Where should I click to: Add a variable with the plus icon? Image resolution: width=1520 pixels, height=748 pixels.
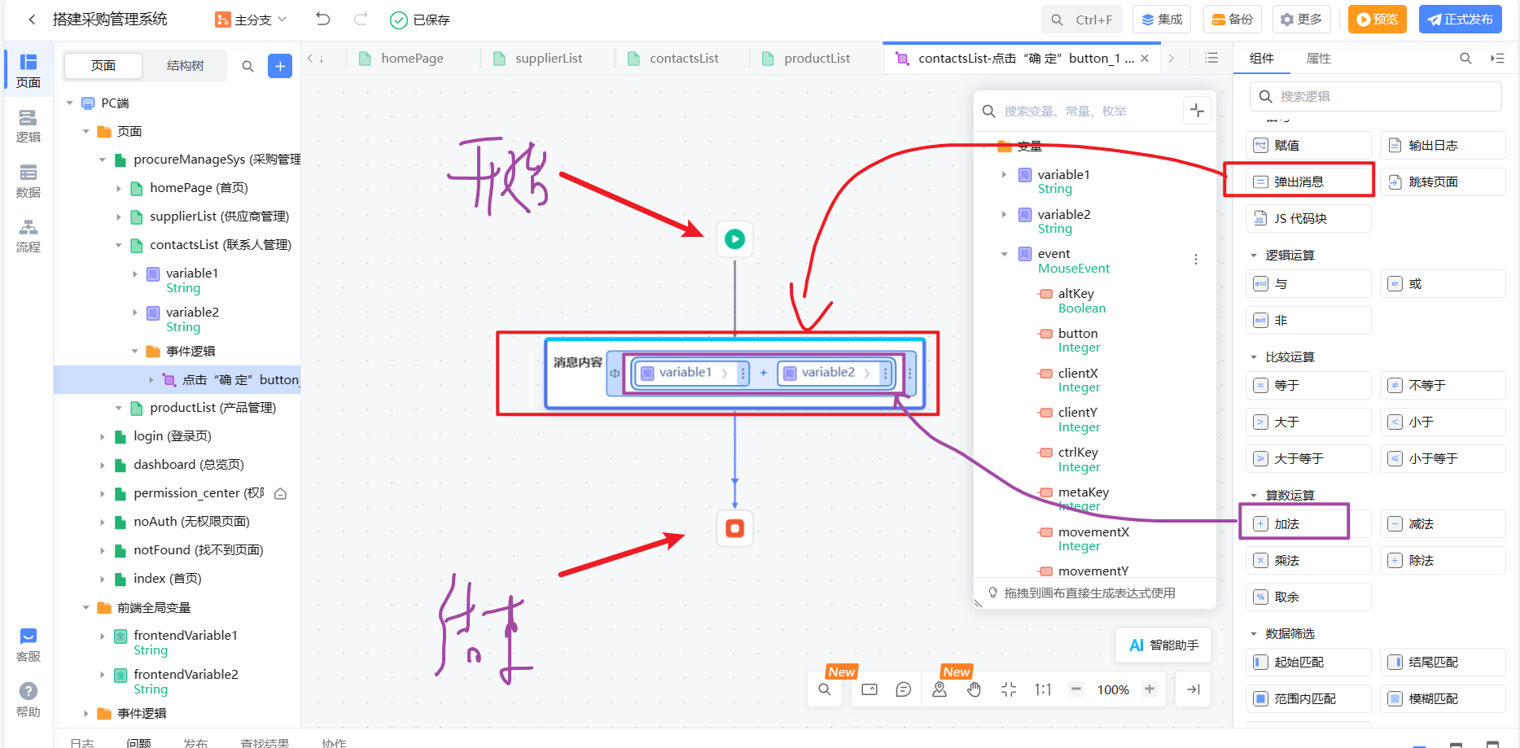(1197, 111)
